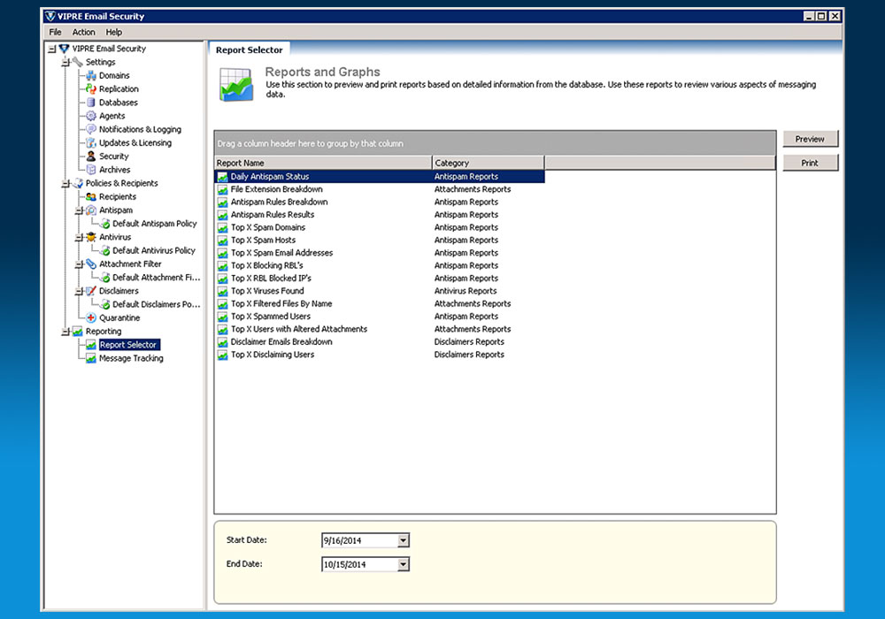Open Message Tracking in the tree

[x=131, y=358]
